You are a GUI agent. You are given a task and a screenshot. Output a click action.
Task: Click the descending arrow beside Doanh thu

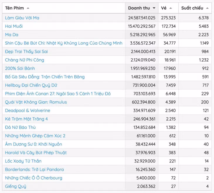pyautogui.click(x=154, y=8)
